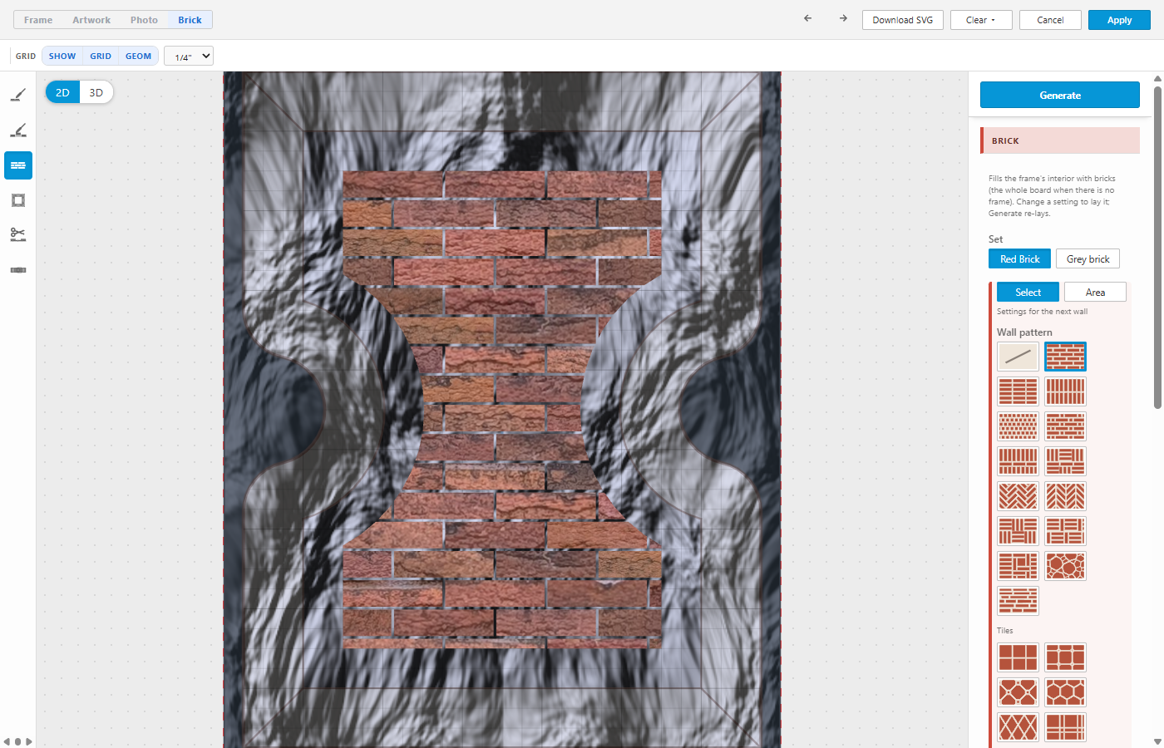Click Download SVG button

coord(903,20)
